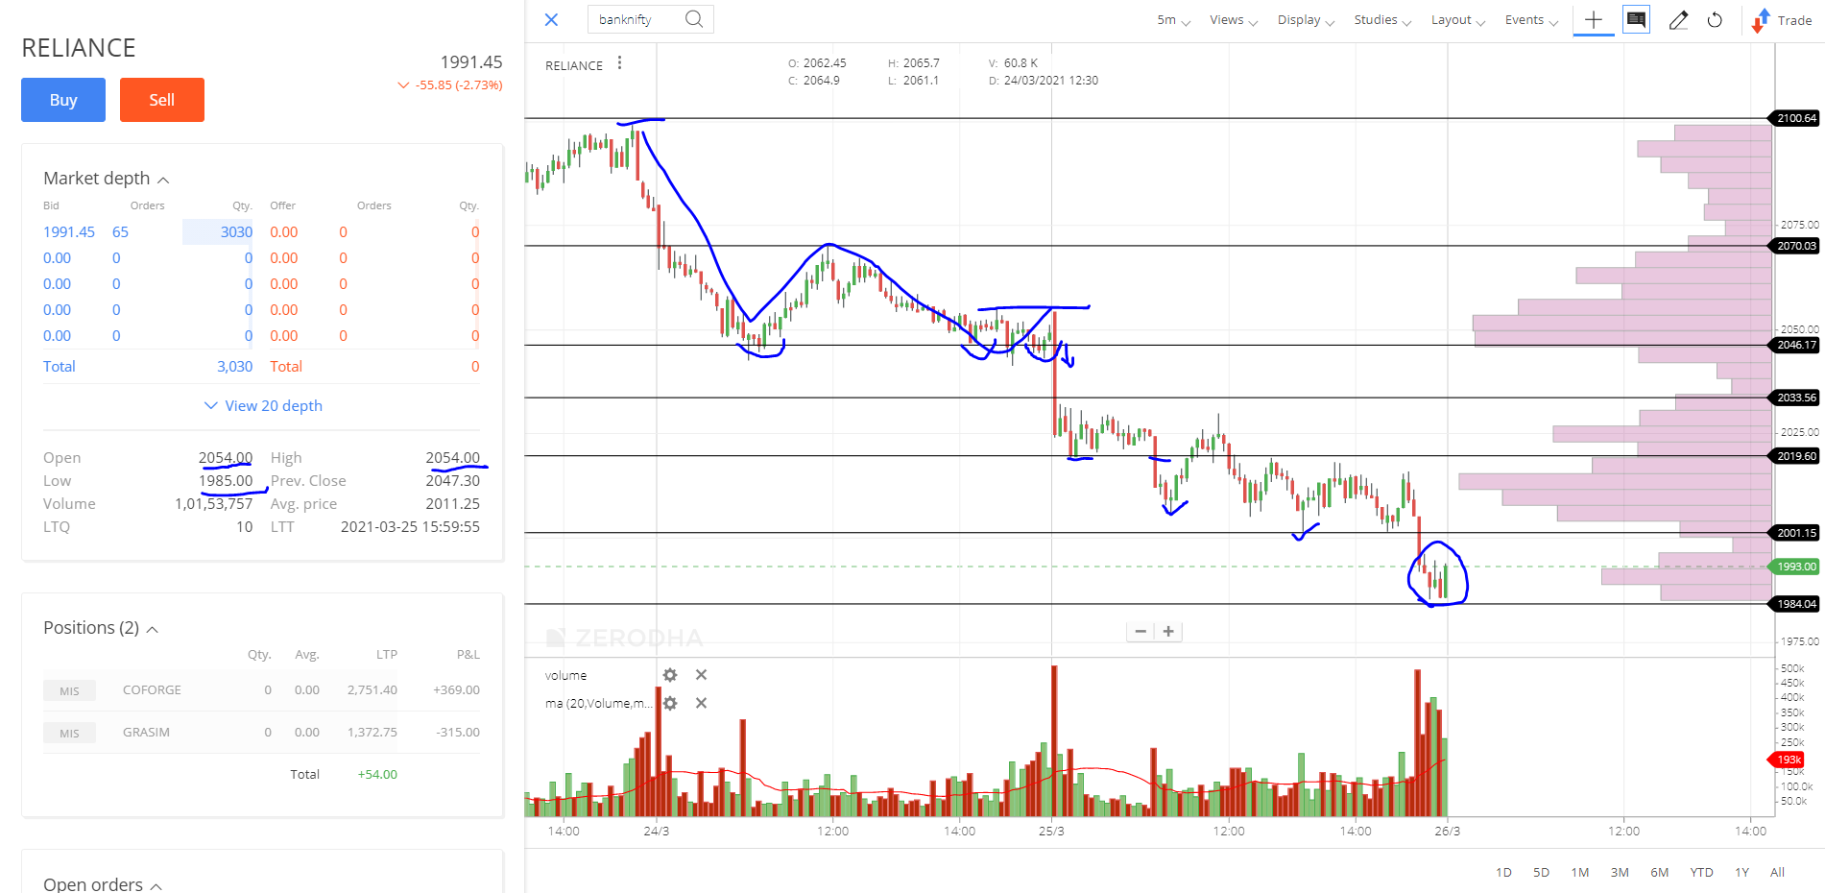Screen dimensions: 1825x893
Task: Click the green 1993.00 current price label
Action: (x=1795, y=567)
